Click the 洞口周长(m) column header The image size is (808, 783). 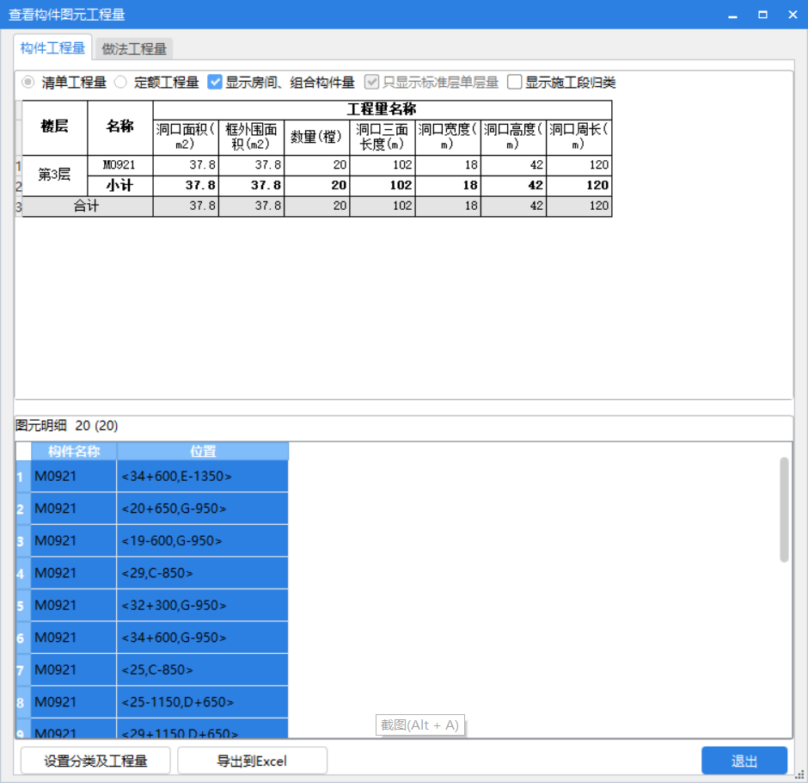[x=579, y=137]
